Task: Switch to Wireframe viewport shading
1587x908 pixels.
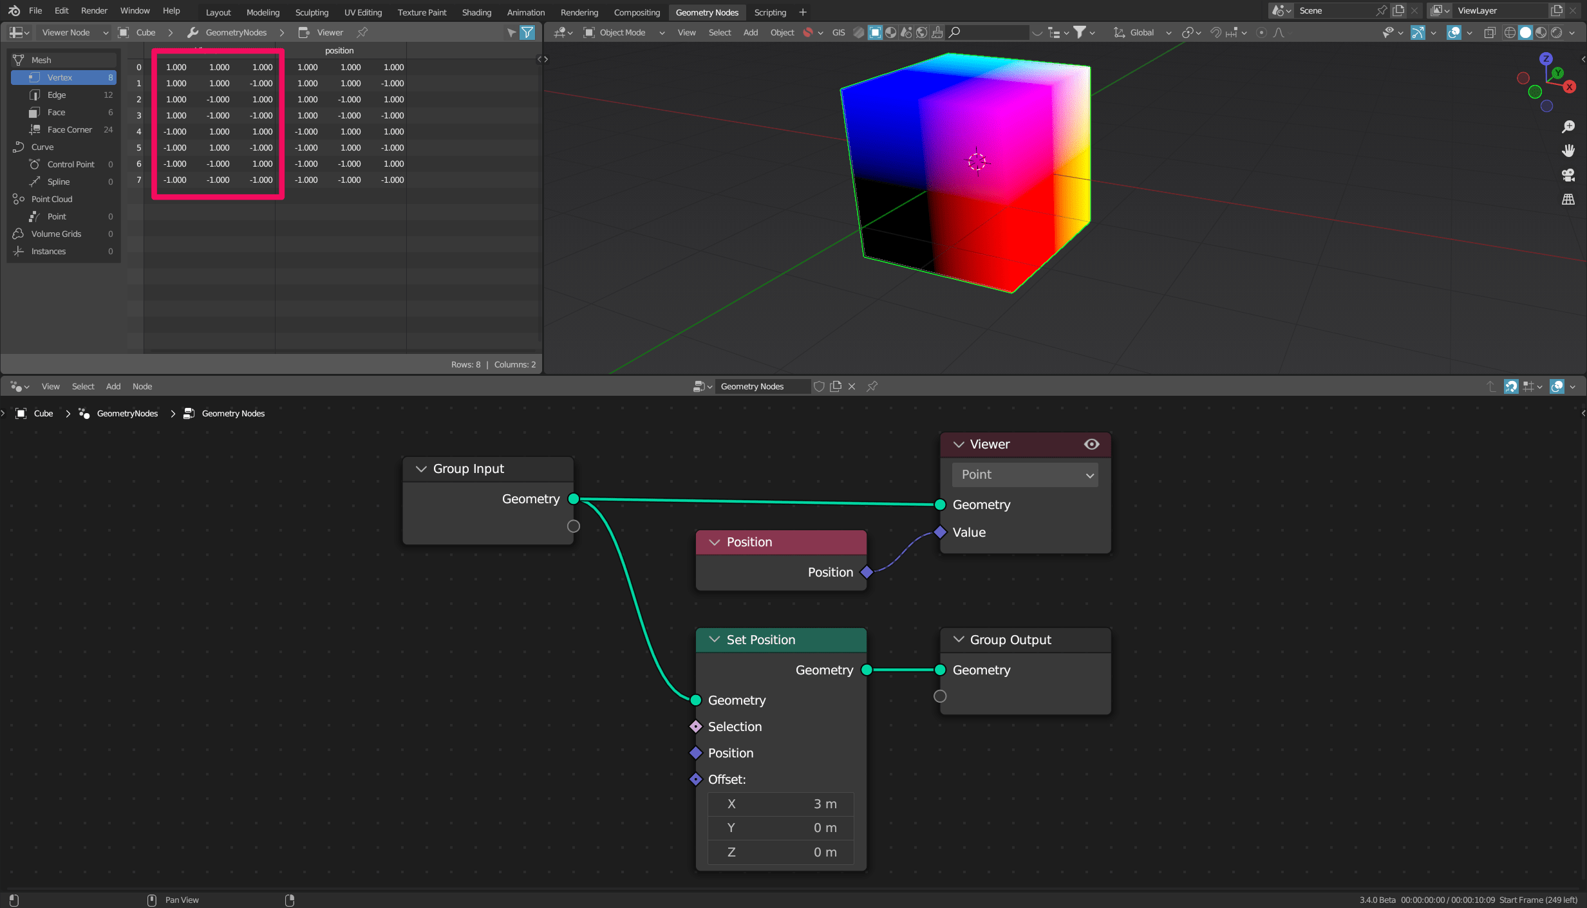Action: click(1510, 32)
